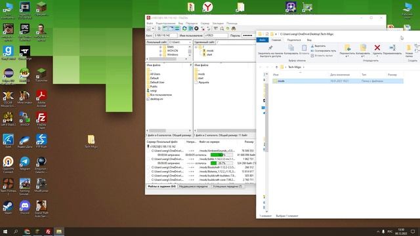Screen dimensions: 420x236
Task: Toggle synchronized browsing icon in FileZilla
Action: click(228, 28)
